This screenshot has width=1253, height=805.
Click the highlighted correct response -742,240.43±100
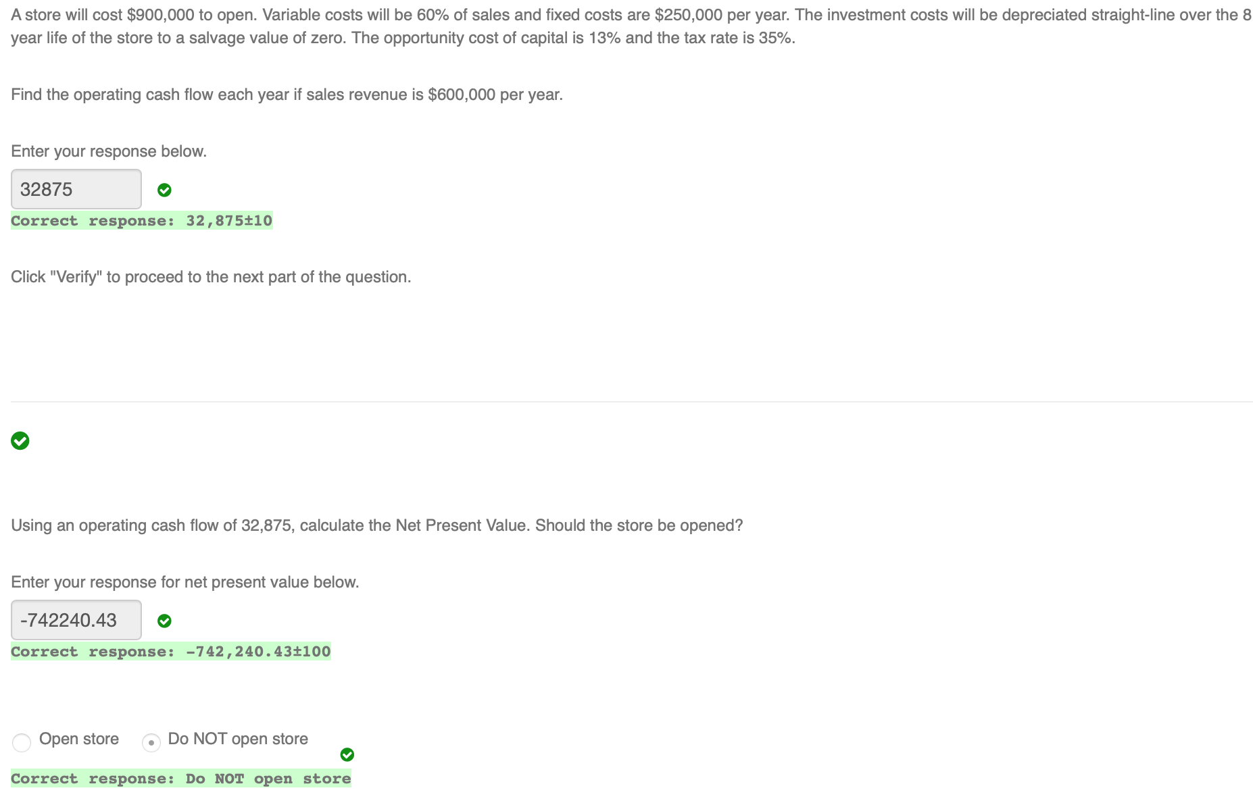tap(171, 651)
